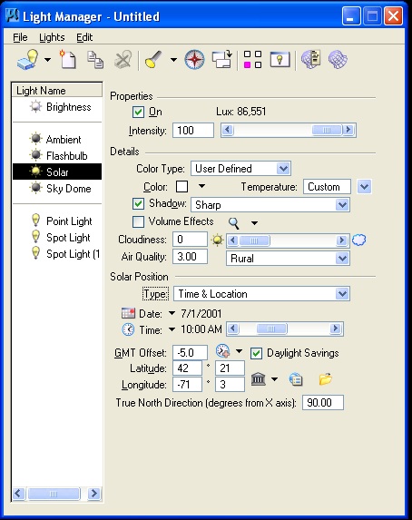Click the magnifier icon beside Volume Effects
The width and height of the screenshot is (412, 520).
(x=234, y=223)
